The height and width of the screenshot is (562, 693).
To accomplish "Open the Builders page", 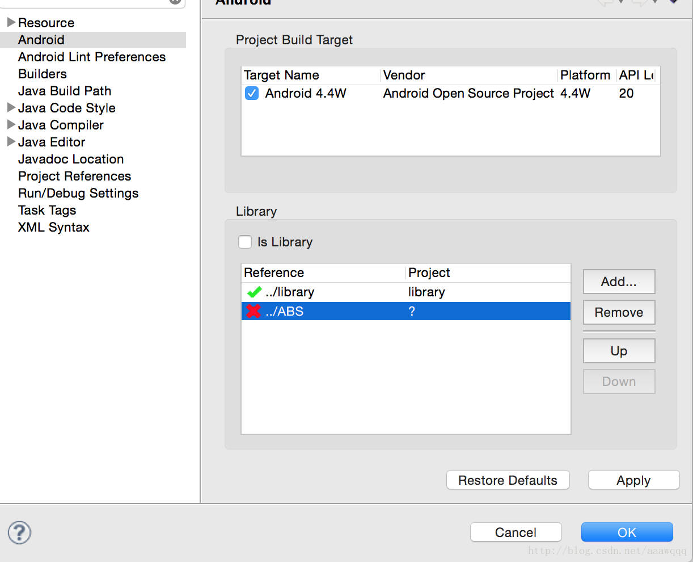I will pos(43,74).
